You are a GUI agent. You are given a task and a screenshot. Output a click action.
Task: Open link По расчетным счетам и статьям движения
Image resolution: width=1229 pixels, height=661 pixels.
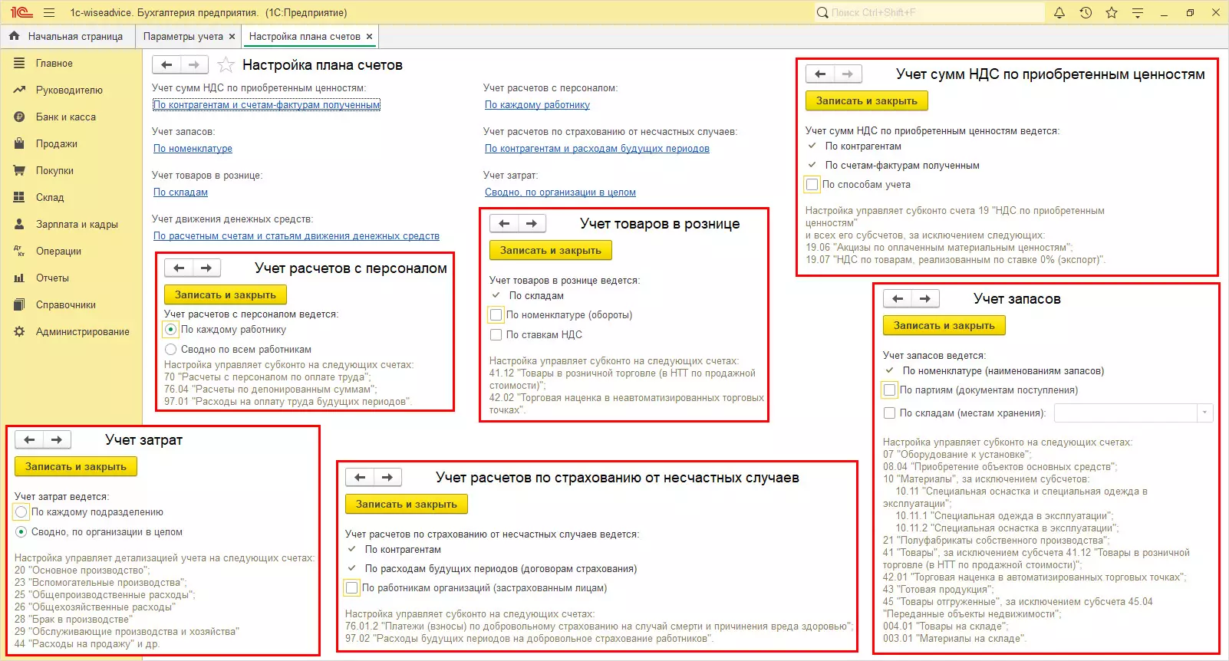296,236
